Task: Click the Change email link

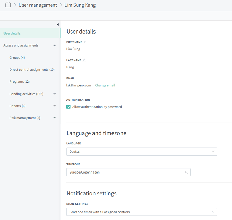Action: pyautogui.click(x=105, y=85)
